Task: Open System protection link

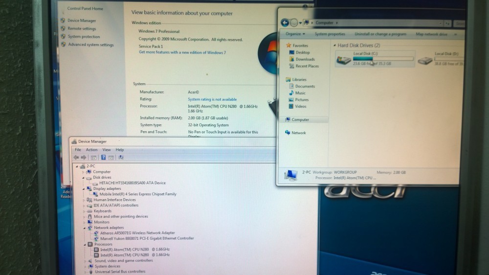Action: (84, 37)
